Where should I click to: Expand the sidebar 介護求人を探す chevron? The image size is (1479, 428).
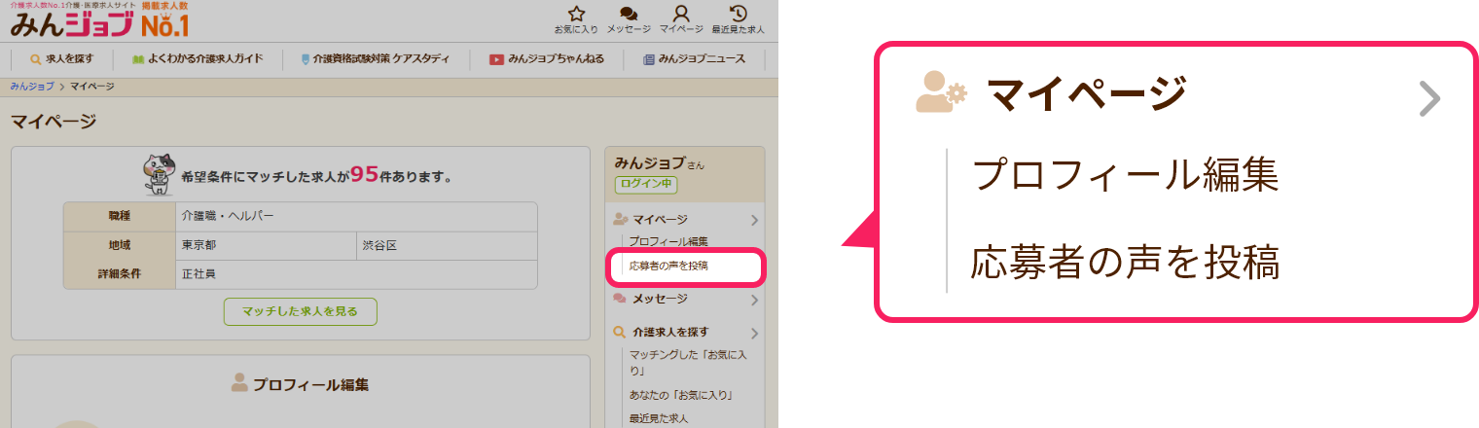coord(754,333)
